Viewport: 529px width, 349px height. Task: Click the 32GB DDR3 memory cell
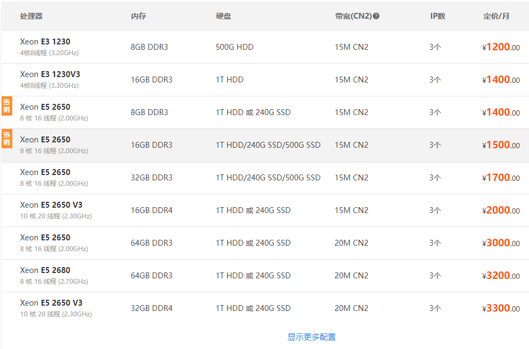coord(151,178)
